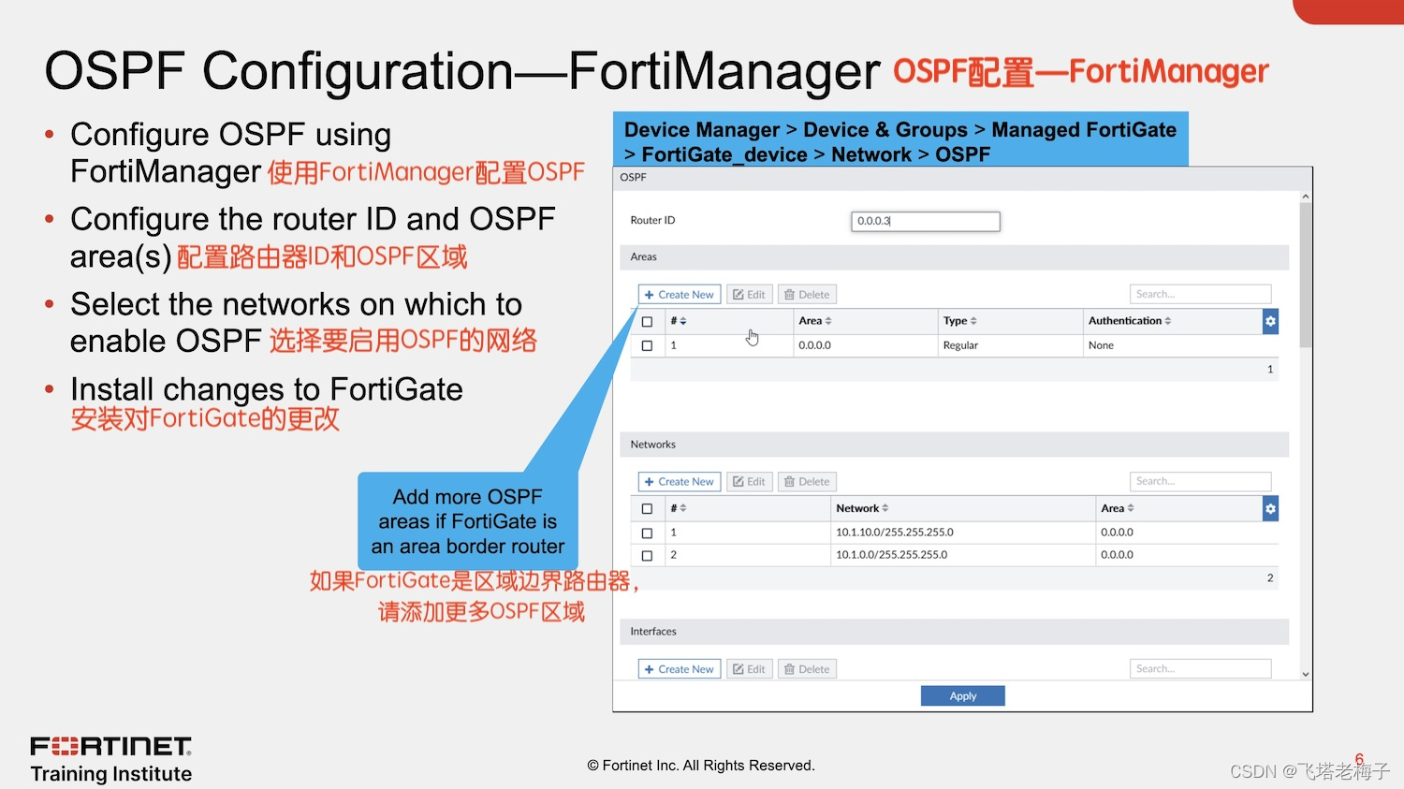Image resolution: width=1404 pixels, height=789 pixels.
Task: Select network 10.1.0.0/255.255.255.0 cell
Action: [891, 555]
